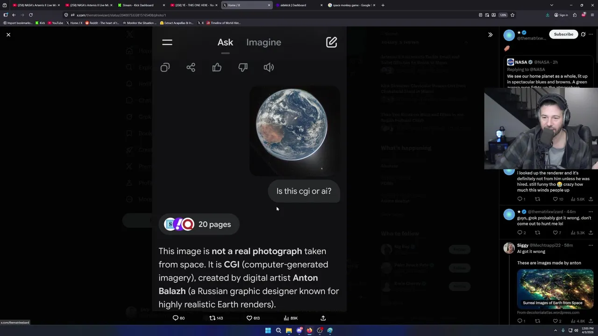The image size is (598, 336).
Task: Open File Explorer from taskbar
Action: pos(289,330)
